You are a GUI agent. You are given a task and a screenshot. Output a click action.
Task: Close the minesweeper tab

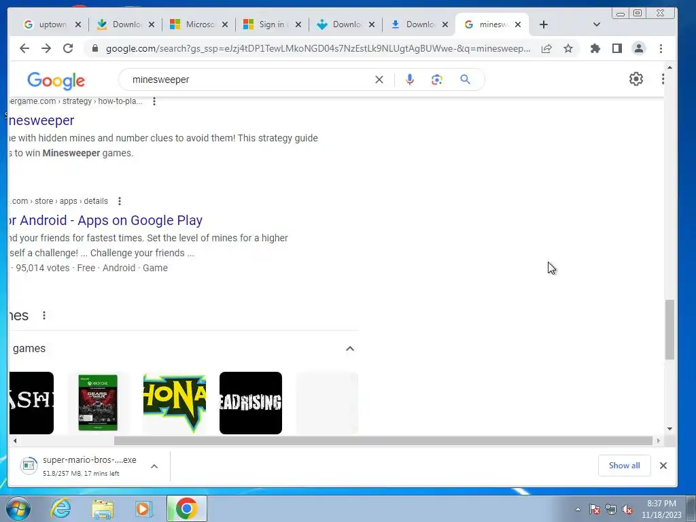[517, 24]
